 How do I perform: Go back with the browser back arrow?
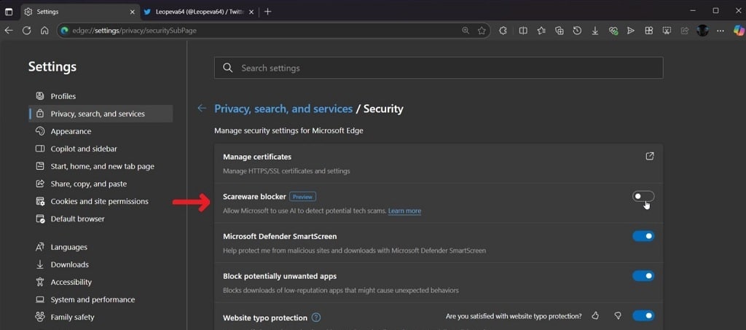coord(9,31)
